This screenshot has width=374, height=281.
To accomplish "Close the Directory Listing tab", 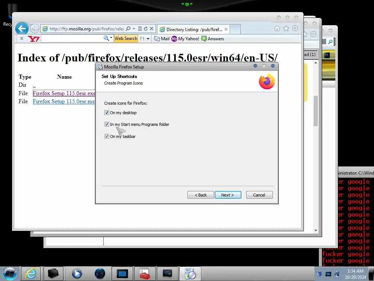I will (x=226, y=29).
